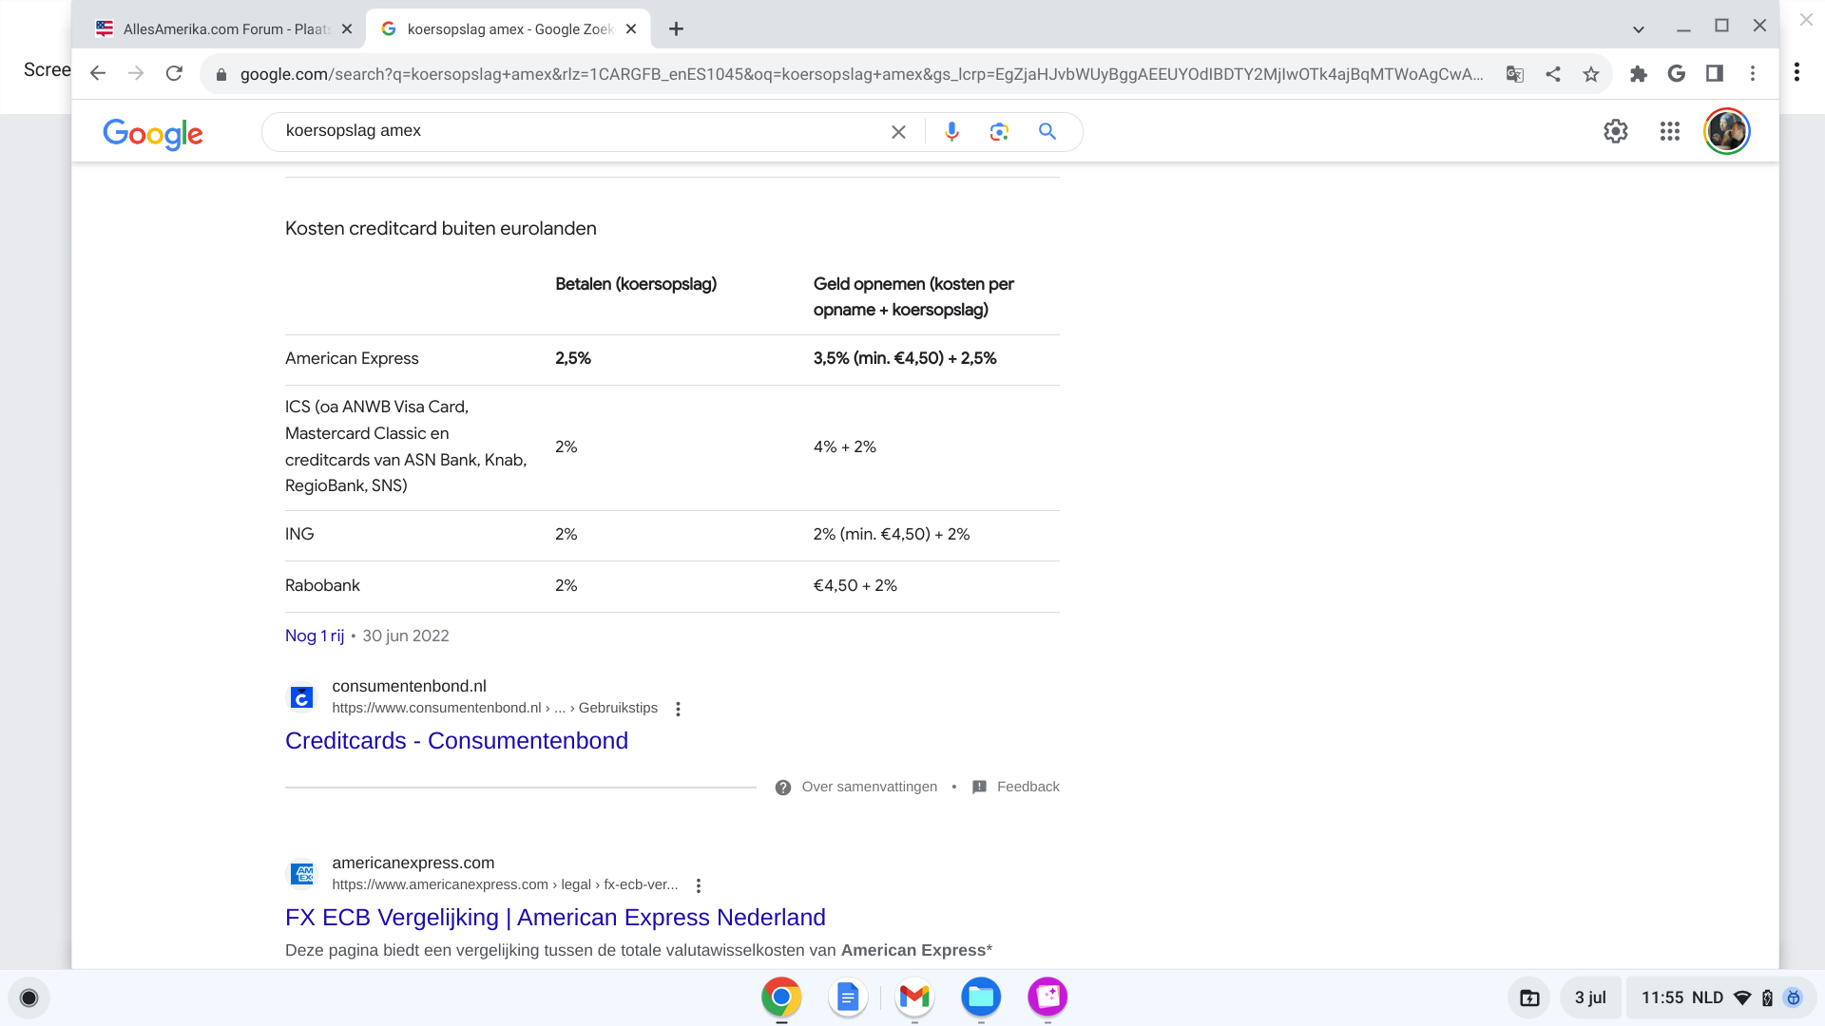Open Gmail from the shelf
Screen dimensions: 1825x1026
[914, 997]
